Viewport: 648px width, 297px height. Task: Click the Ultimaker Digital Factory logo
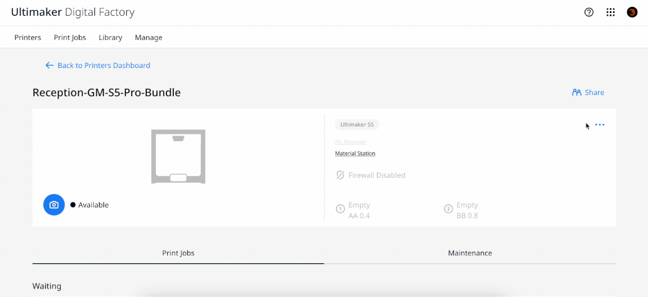73,12
